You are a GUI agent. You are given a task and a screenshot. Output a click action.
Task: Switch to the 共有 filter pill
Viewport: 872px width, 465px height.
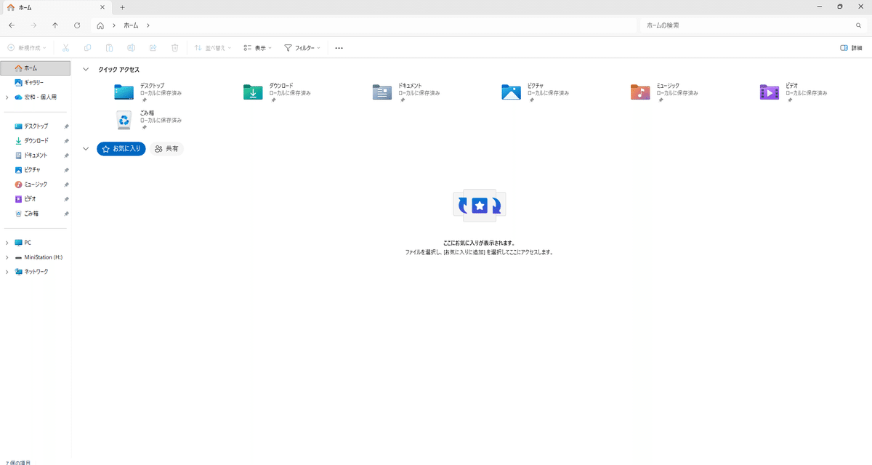(x=166, y=148)
